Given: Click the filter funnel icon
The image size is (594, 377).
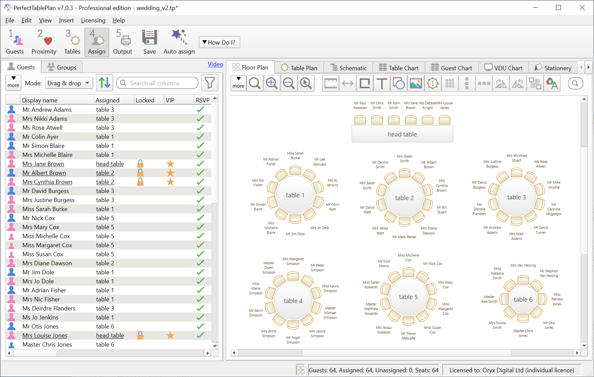Looking at the screenshot, I should [210, 83].
